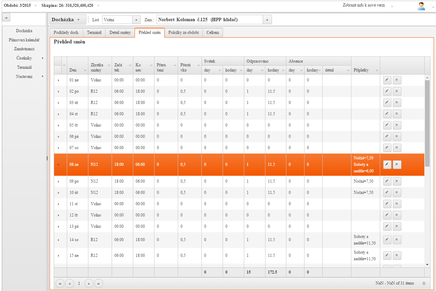Go to the next page of grid
Viewport: 436px width, 291px height.
pos(89,283)
